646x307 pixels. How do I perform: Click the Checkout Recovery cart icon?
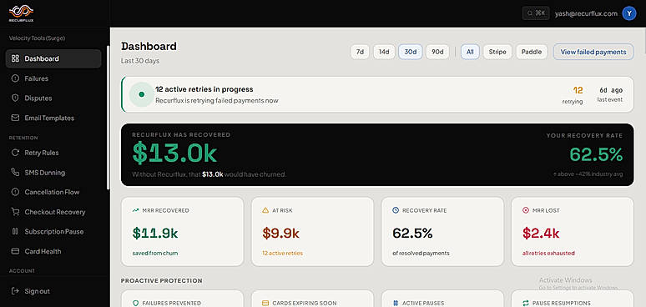15,212
